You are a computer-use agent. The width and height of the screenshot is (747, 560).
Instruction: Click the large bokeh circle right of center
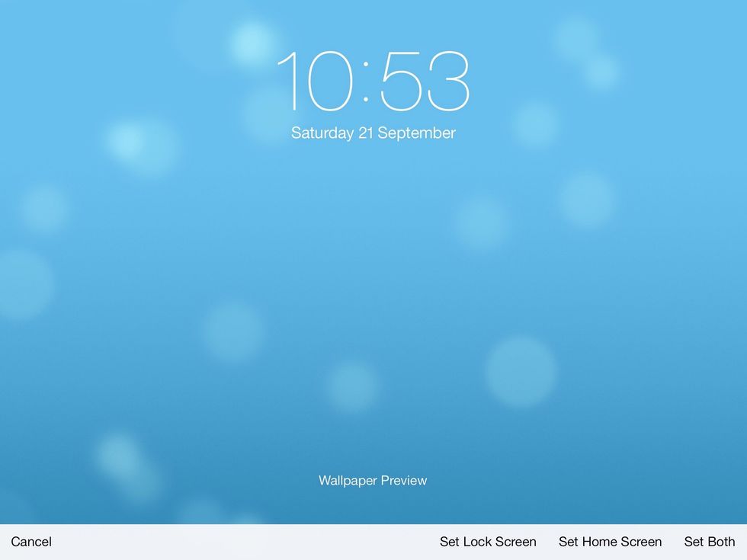click(x=521, y=372)
